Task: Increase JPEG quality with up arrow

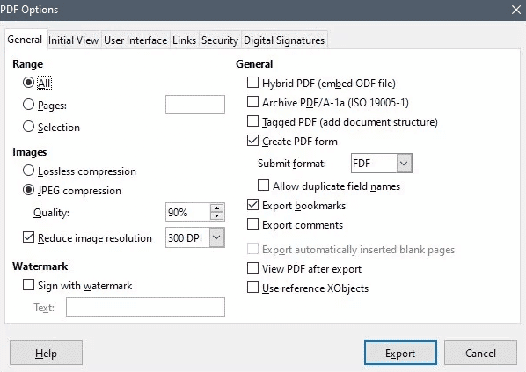Action: coord(217,208)
